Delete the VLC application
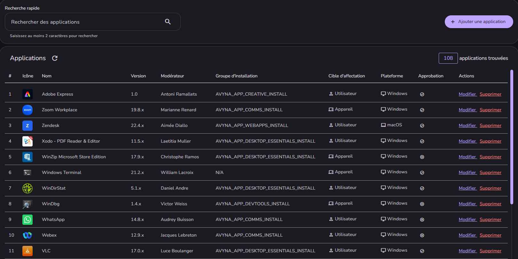This screenshot has width=518, height=259. coord(491,251)
